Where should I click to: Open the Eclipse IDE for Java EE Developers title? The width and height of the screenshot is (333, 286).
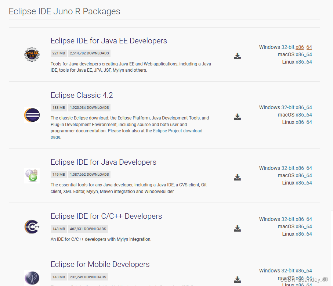(x=109, y=41)
